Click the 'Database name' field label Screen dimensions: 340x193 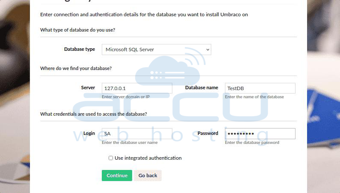(x=202, y=88)
